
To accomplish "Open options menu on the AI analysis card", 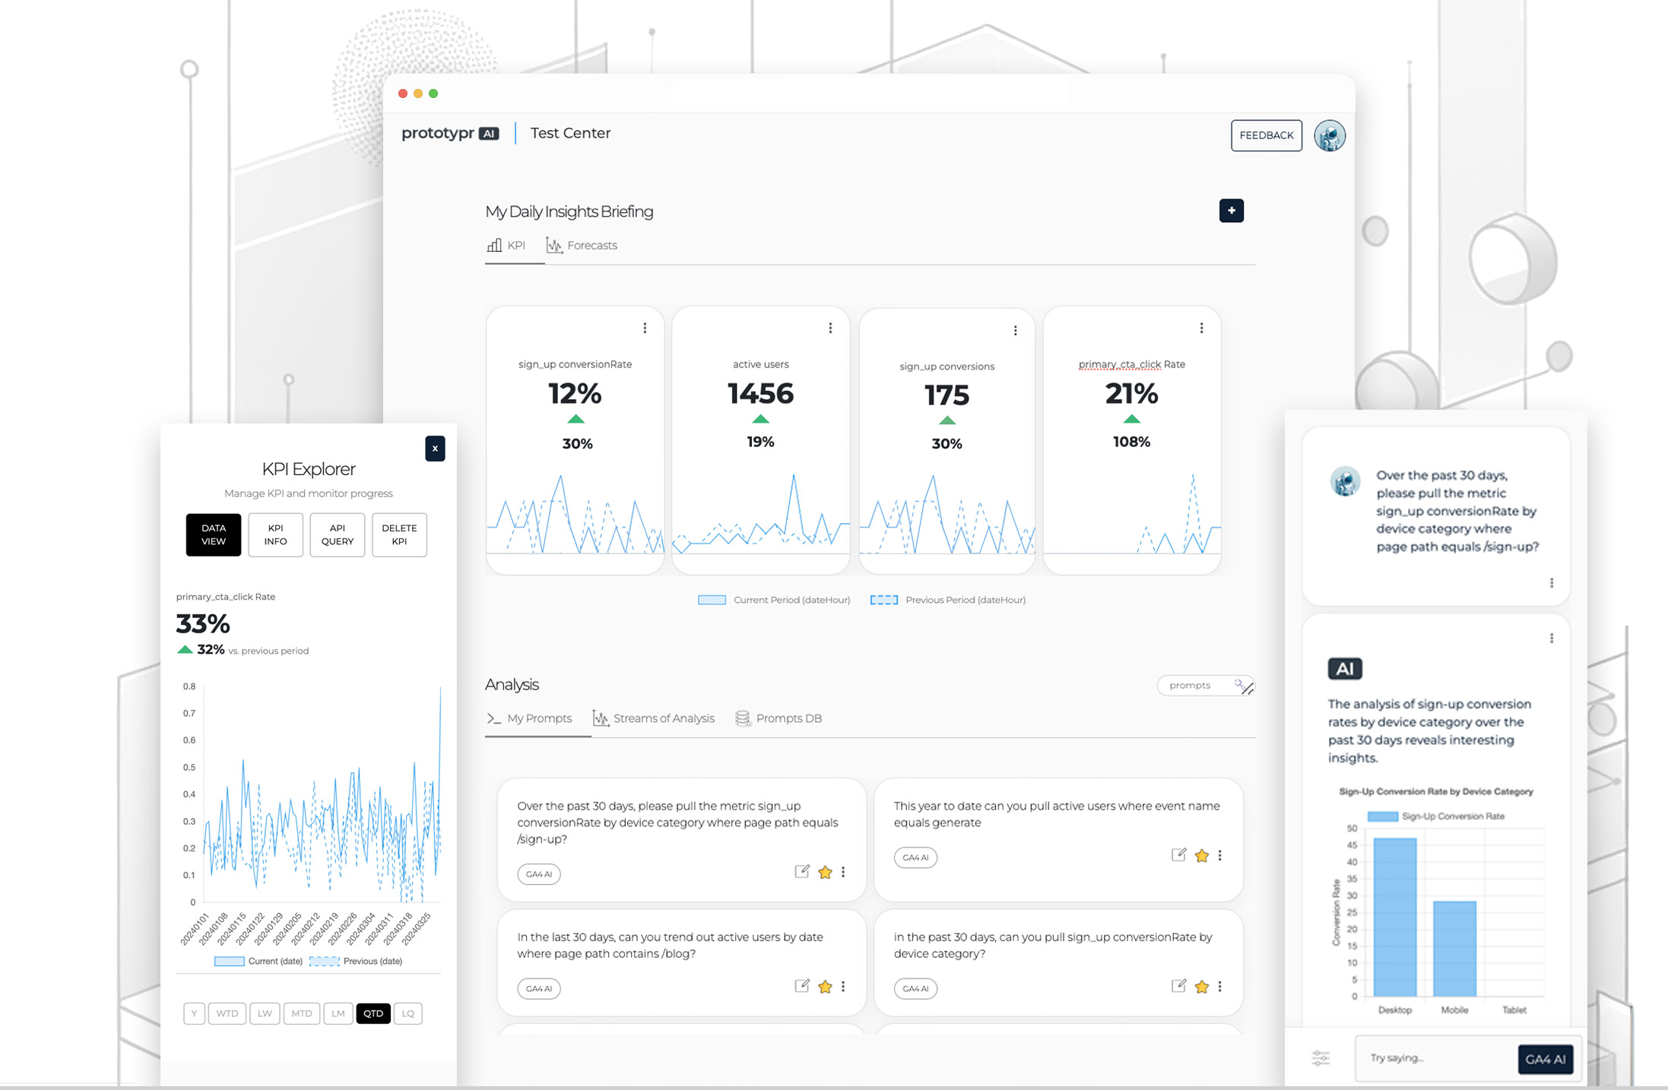I will click(1552, 638).
